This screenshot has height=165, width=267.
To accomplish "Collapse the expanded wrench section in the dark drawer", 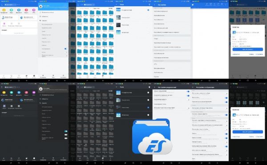I will tap(53, 103).
